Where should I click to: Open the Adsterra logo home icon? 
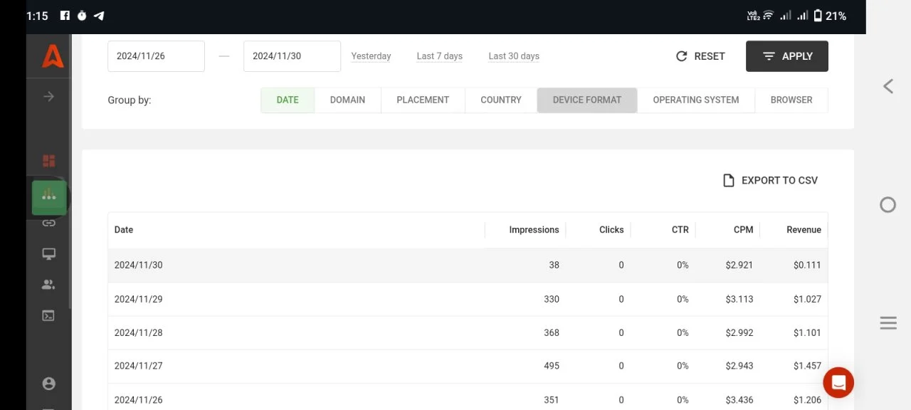(x=53, y=56)
